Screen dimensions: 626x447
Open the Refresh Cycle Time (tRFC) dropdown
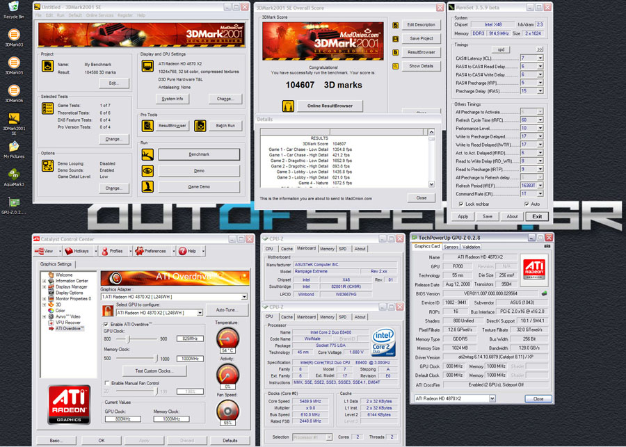540,120
